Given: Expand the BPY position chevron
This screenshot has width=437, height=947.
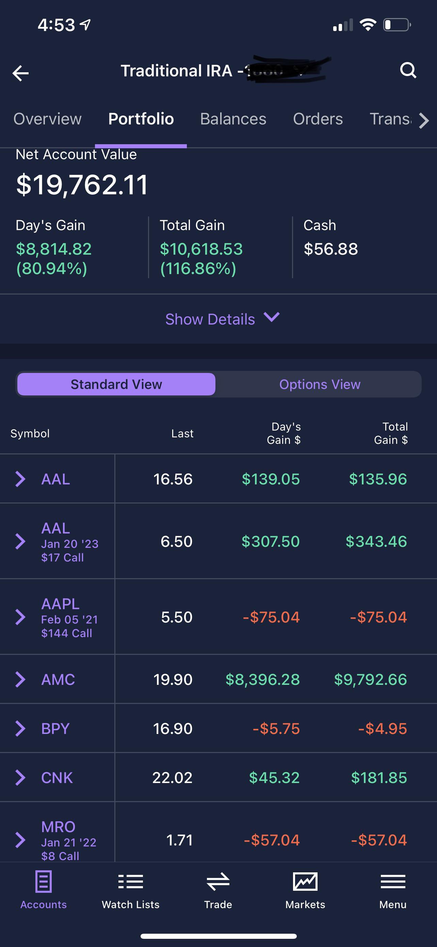Looking at the screenshot, I should [x=20, y=728].
